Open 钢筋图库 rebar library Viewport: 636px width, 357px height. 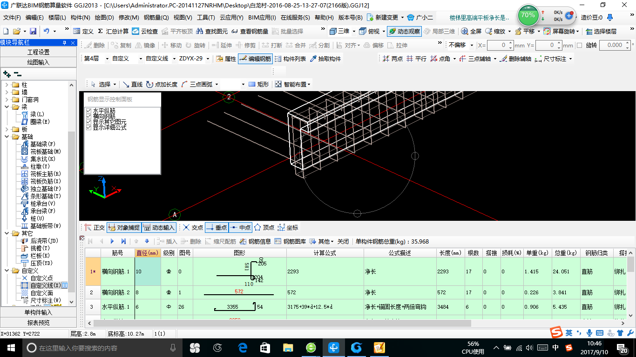(290, 241)
